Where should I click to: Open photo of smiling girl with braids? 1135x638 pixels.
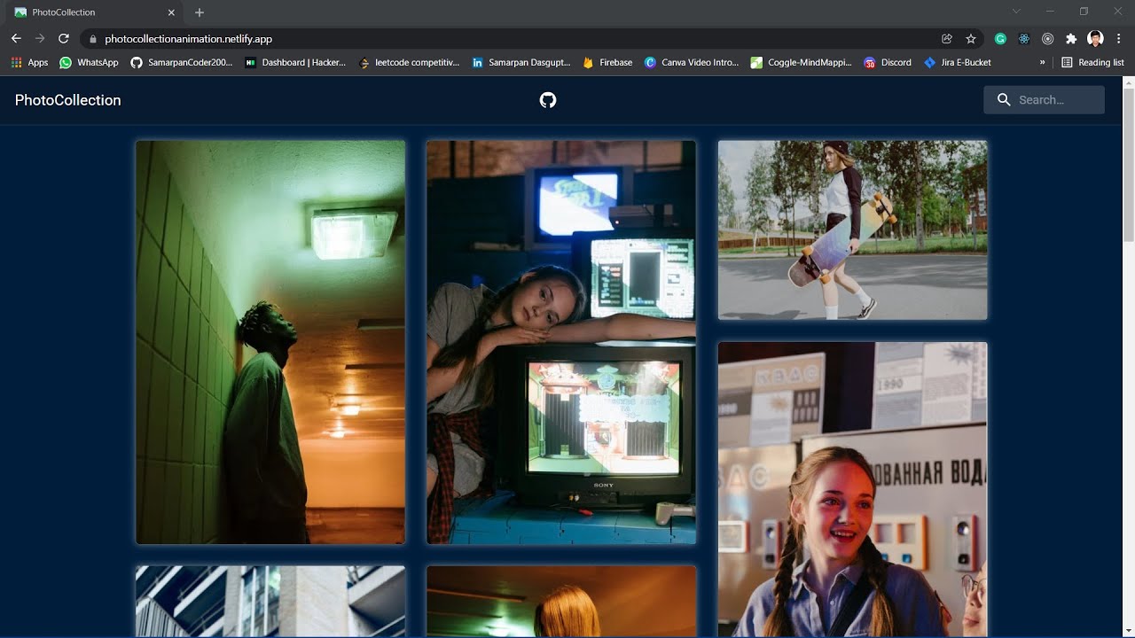pyautogui.click(x=852, y=489)
